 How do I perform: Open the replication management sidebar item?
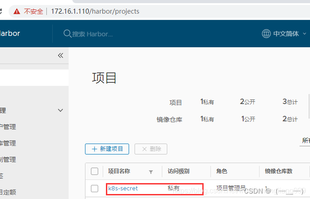pyautogui.click(x=8, y=159)
